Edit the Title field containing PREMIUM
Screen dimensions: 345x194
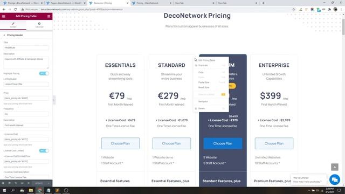click(x=26, y=48)
